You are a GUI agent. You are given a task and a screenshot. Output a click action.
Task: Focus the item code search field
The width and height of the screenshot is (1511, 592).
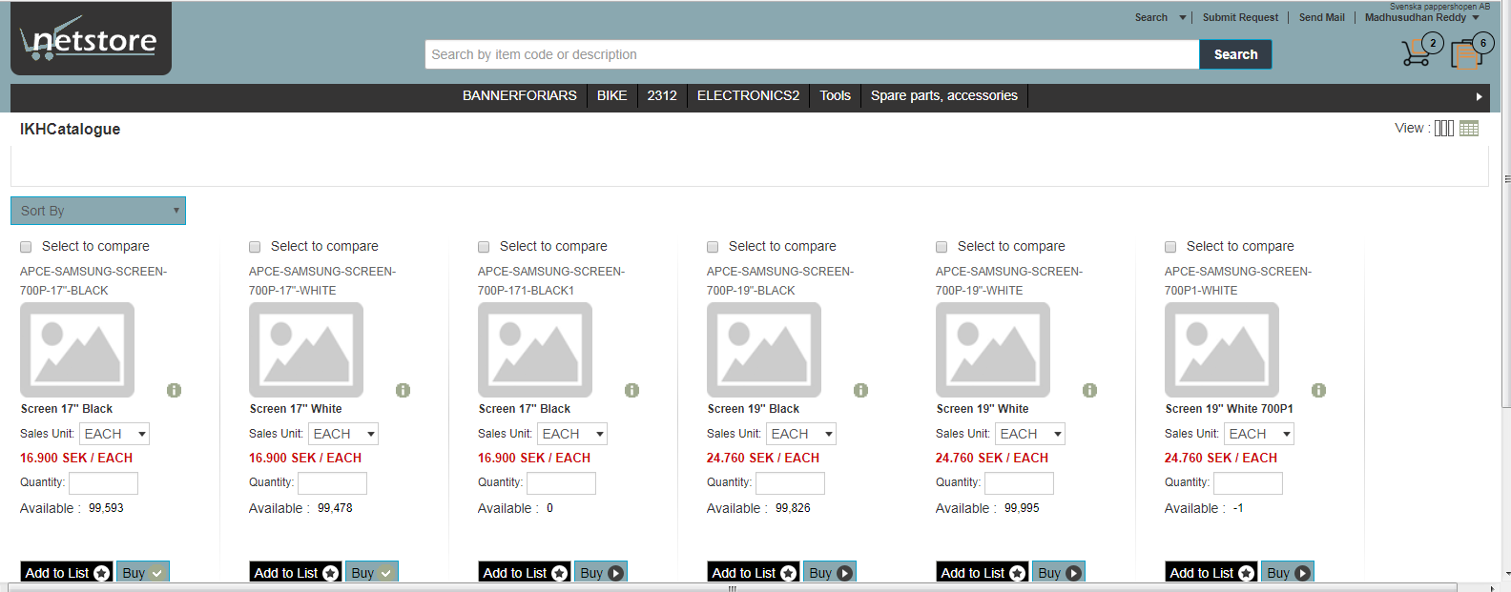(811, 54)
